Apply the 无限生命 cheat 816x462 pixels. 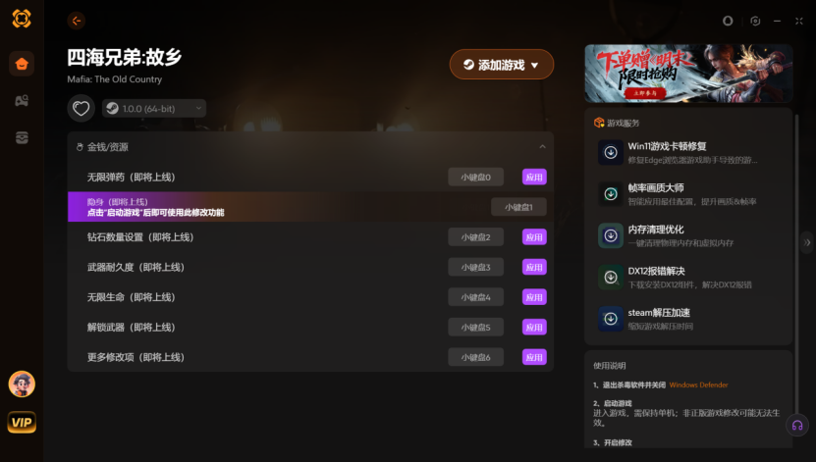click(x=534, y=297)
